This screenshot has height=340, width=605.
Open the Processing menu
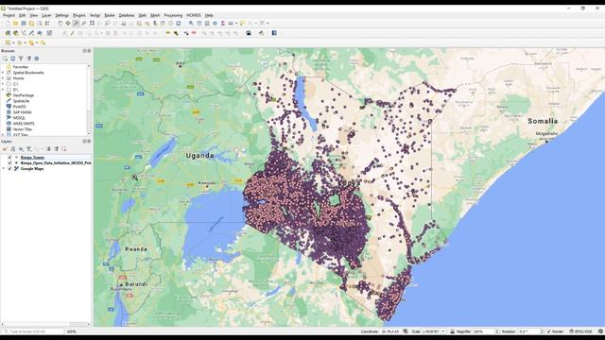[x=173, y=15]
